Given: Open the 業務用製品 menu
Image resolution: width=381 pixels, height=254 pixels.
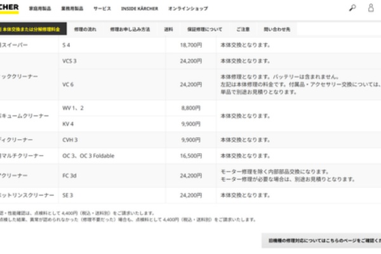Looking at the screenshot, I should tap(72, 8).
